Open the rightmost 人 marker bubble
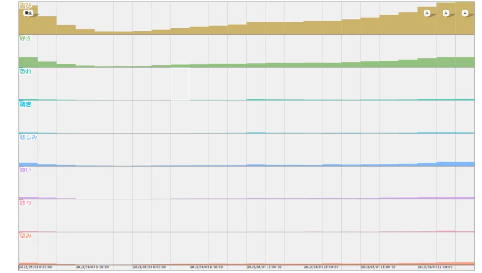Image resolution: width=482 pixels, height=273 pixels. [x=465, y=13]
